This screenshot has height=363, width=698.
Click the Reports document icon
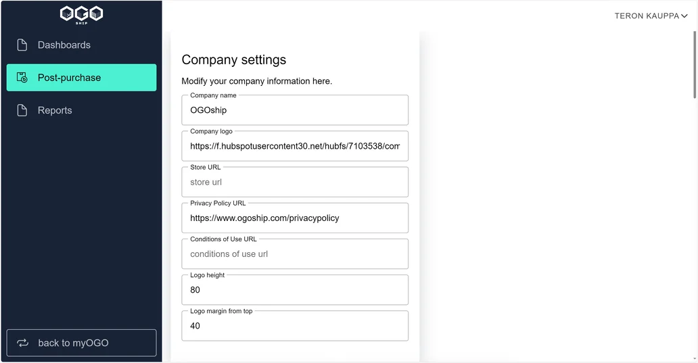pyautogui.click(x=22, y=110)
